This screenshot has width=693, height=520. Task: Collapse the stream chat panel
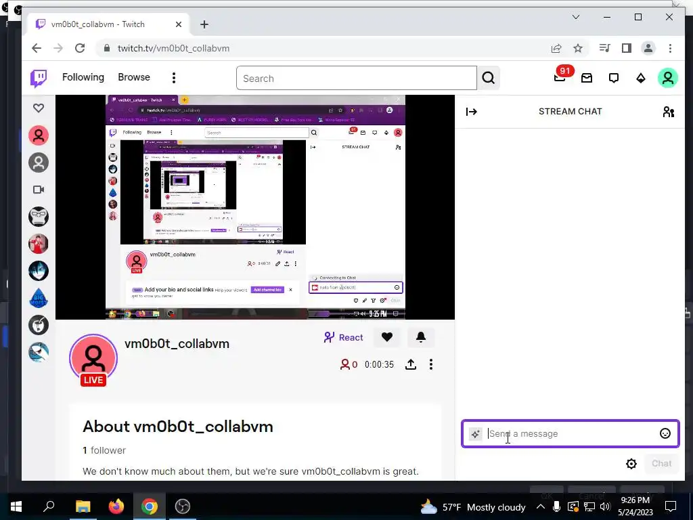click(472, 112)
